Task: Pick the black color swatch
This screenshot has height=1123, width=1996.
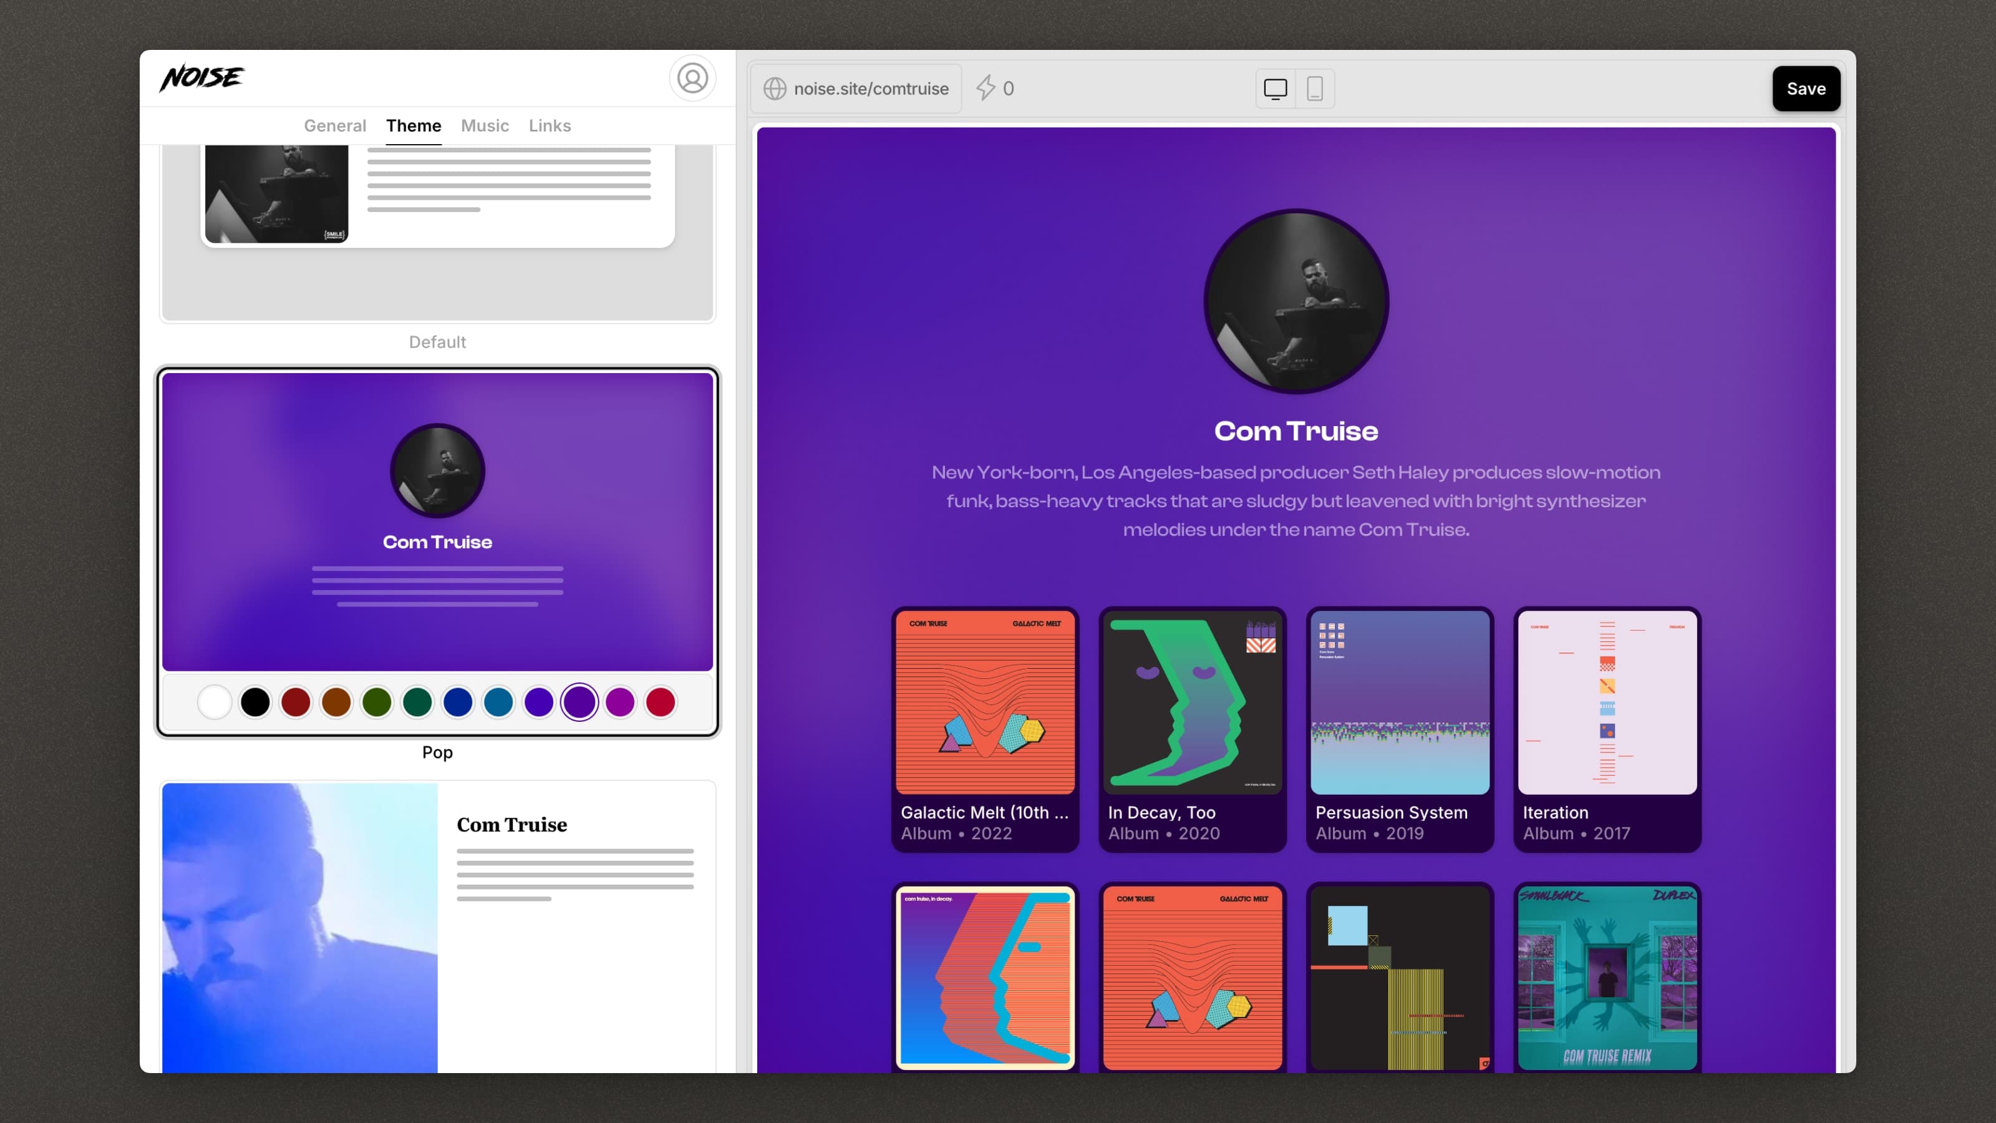Action: tap(255, 701)
